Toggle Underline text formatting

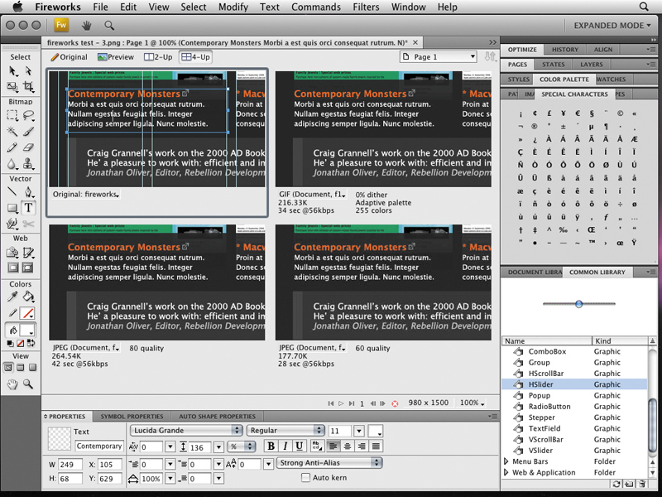(x=300, y=446)
